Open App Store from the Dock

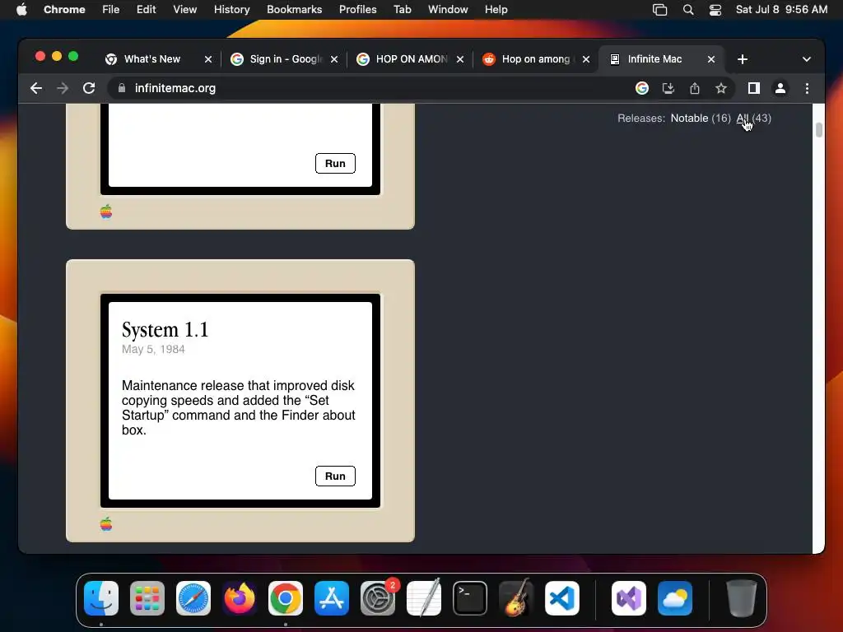click(332, 598)
